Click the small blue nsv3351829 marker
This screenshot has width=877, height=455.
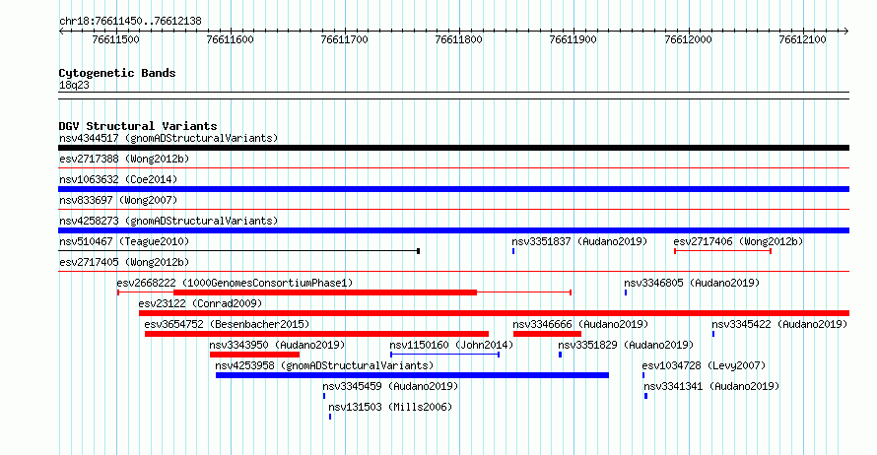pyautogui.click(x=561, y=355)
